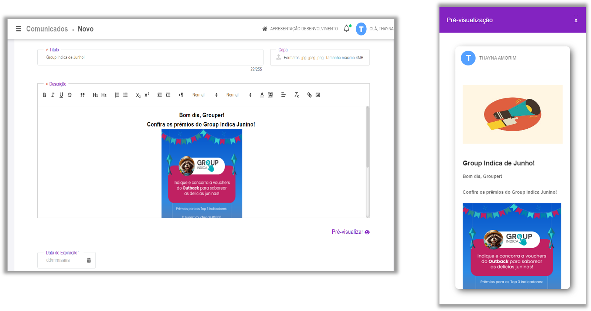Image resolution: width=591 pixels, height=311 pixels.
Task: Clear text formatting
Action: click(x=296, y=95)
